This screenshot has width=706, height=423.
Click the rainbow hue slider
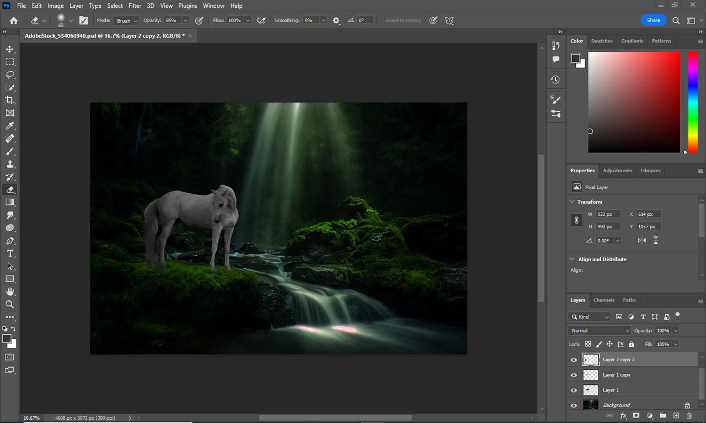tap(693, 102)
